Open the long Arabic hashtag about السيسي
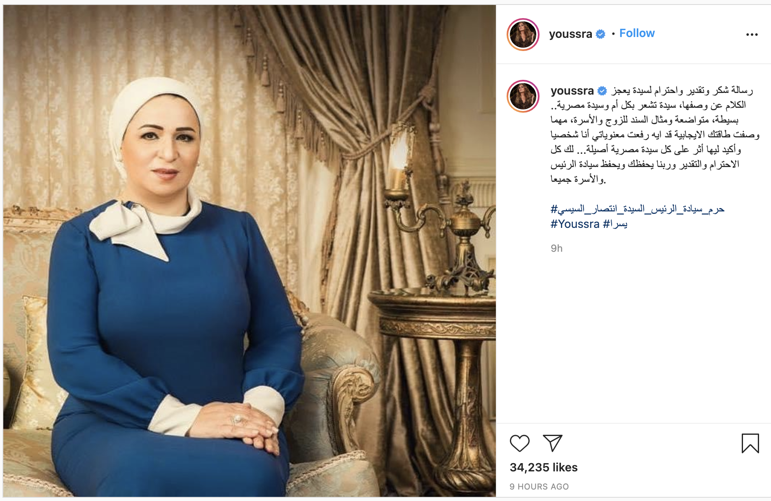This screenshot has height=501, width=771. point(638,209)
